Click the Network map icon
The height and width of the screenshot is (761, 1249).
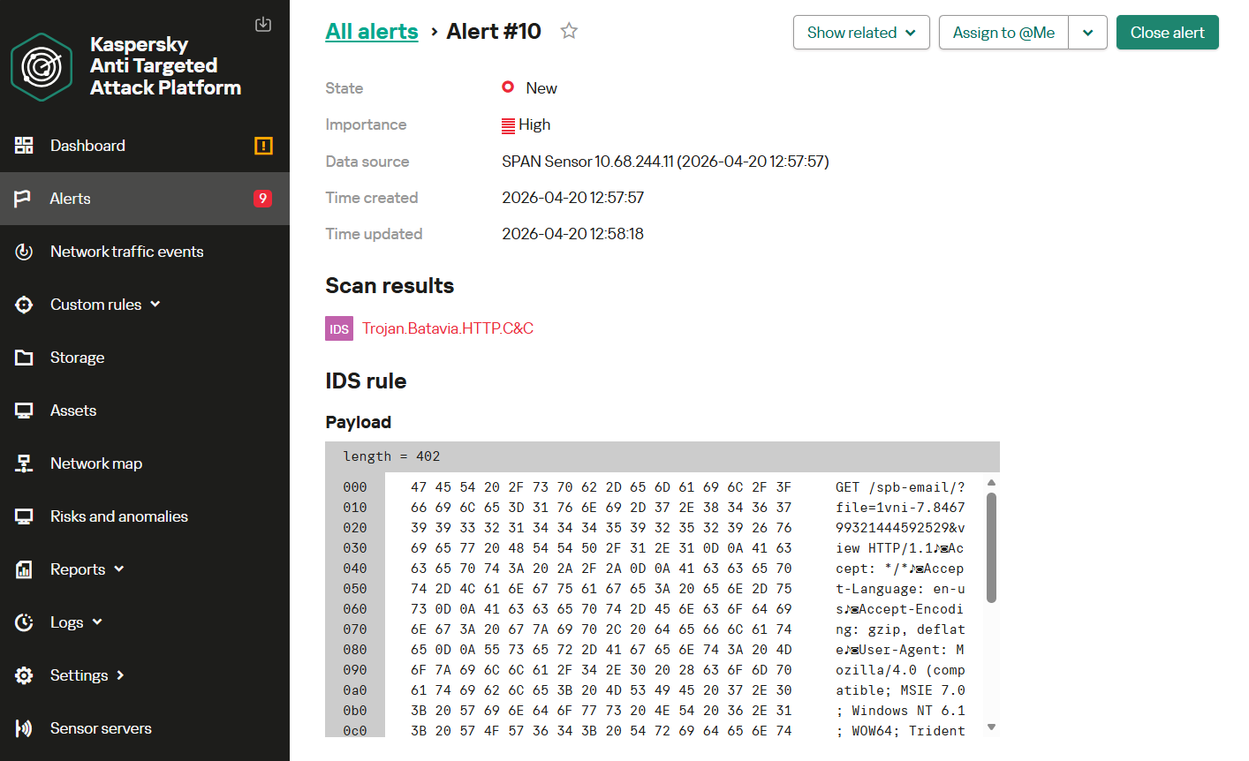24,463
